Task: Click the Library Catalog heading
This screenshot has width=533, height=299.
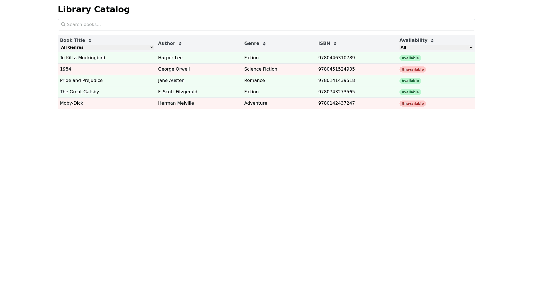Action: [x=94, y=9]
